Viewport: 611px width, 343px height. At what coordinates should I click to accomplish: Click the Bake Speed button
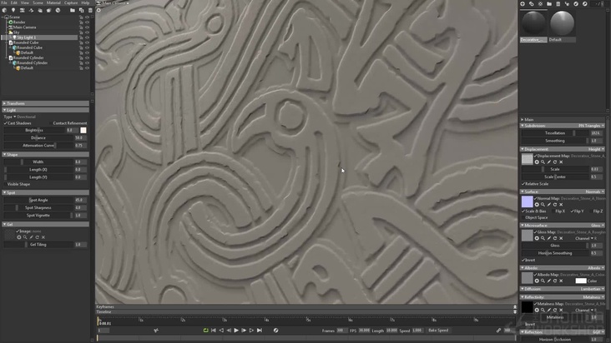[437, 331]
